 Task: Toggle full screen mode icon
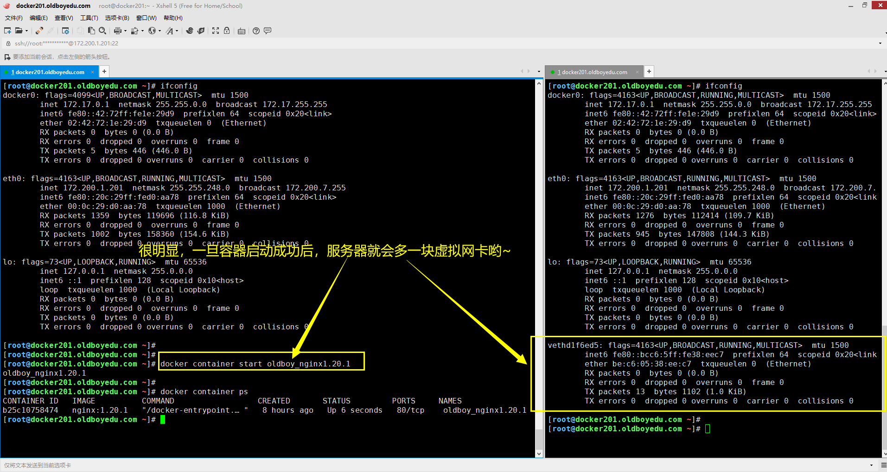[216, 31]
